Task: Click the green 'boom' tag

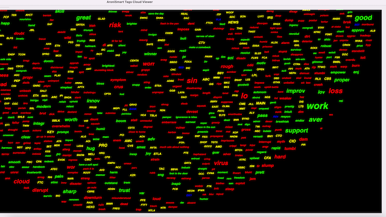Action: tap(121, 121)
